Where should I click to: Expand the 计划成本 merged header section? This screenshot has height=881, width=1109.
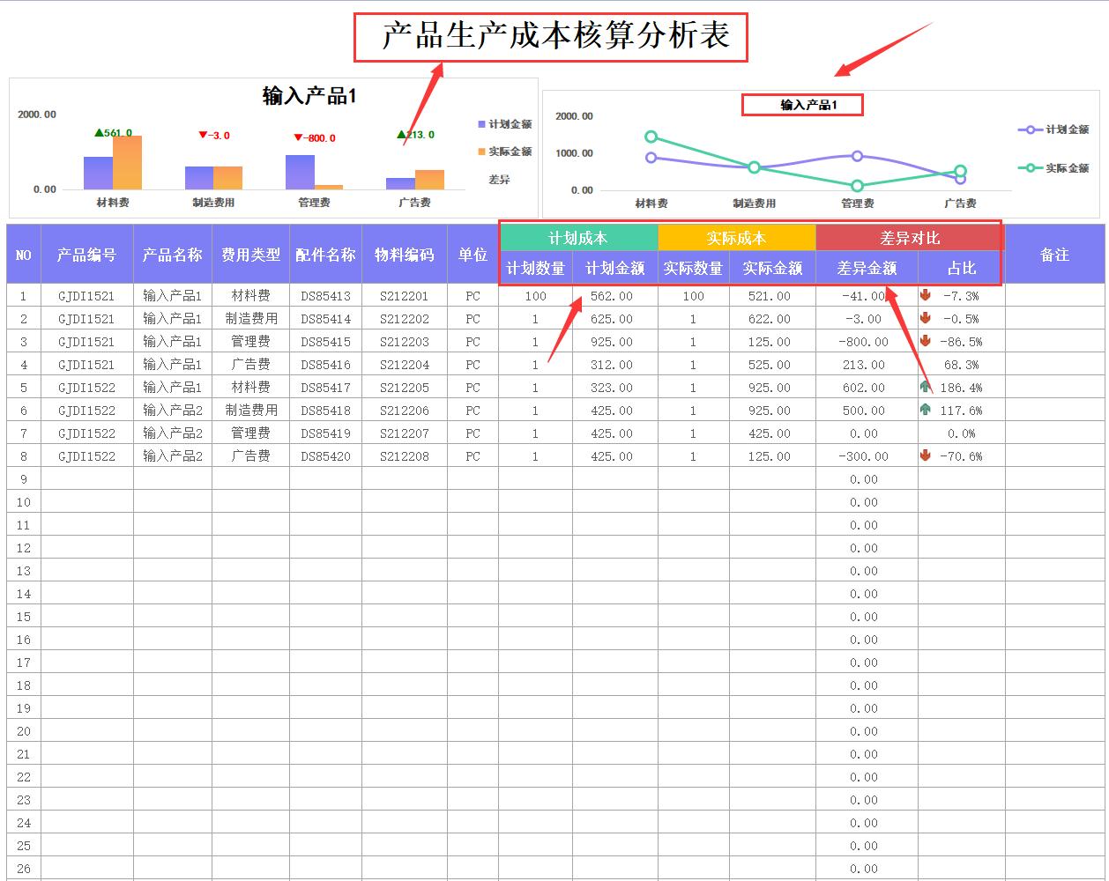pyautogui.click(x=579, y=237)
